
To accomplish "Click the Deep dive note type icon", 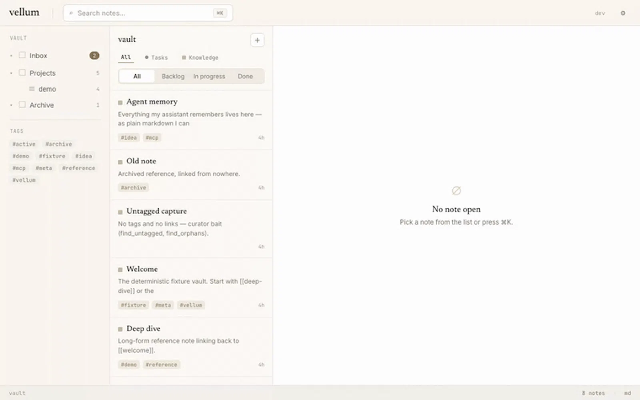I will 120,329.
